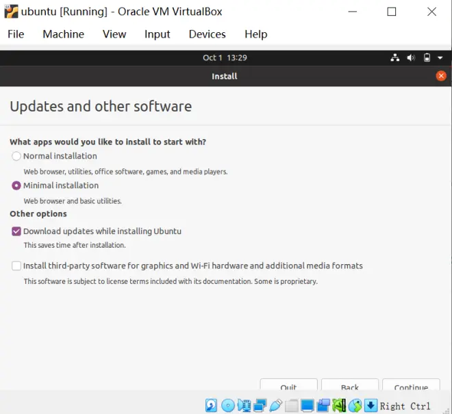The image size is (452, 414).
Task: Click the audio microphone icon in VirtualBox status bar
Action: [x=244, y=405]
